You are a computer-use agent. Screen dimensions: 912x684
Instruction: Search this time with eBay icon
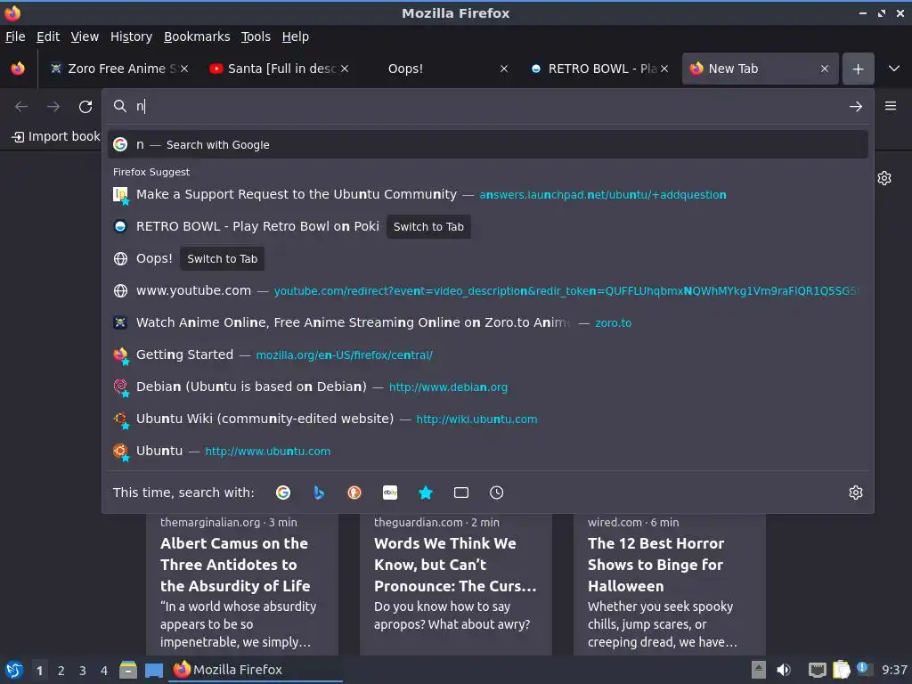(x=390, y=493)
